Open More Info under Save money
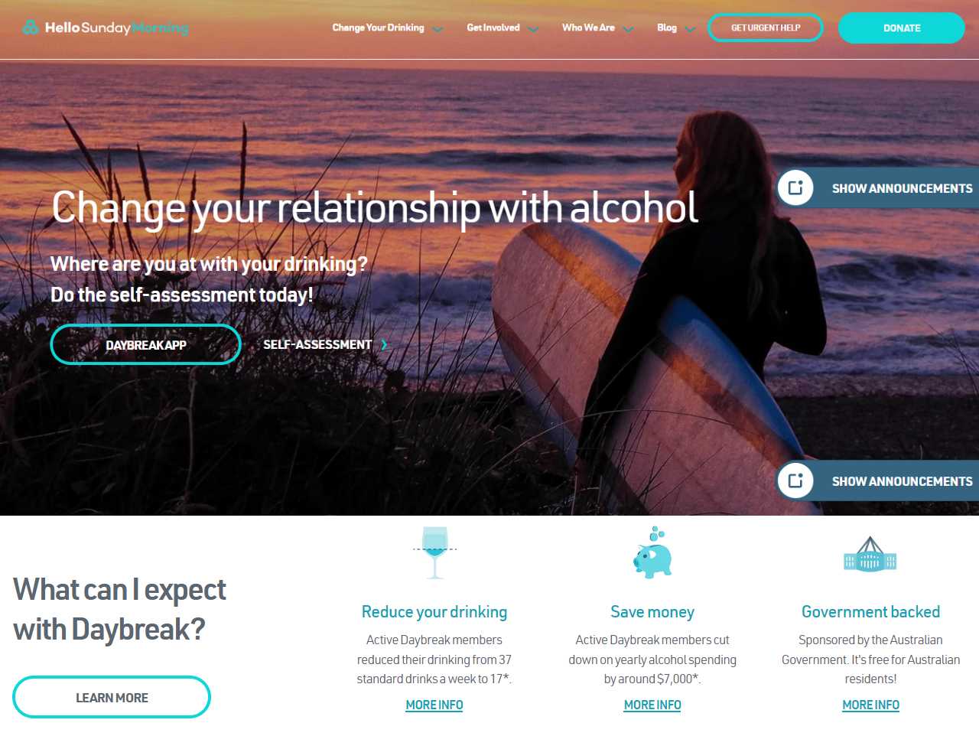Viewport: 979px width, 736px height. (652, 705)
